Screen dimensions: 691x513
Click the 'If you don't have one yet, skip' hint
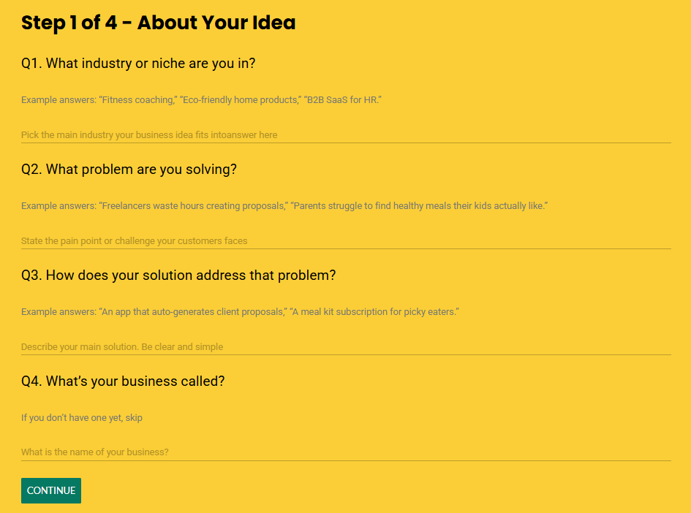pyautogui.click(x=82, y=418)
